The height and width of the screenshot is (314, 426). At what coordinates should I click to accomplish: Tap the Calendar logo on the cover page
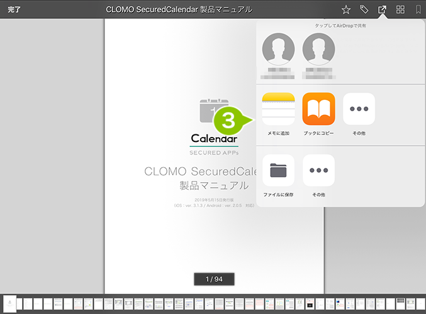pyautogui.click(x=214, y=127)
